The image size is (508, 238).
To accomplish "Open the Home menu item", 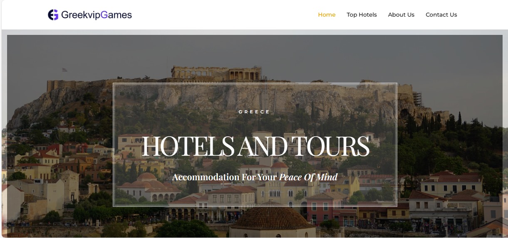I will pos(327,15).
